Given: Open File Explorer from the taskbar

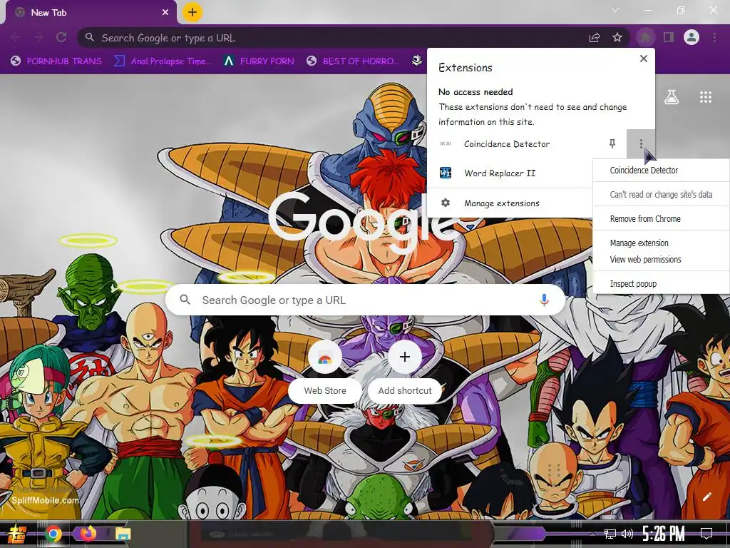Looking at the screenshot, I should click(123, 534).
